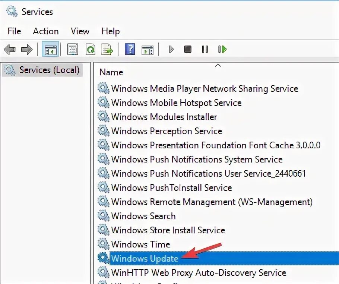Open Help using the toolbar question mark icon
Screen dimensions: 339x284
pos(129,49)
